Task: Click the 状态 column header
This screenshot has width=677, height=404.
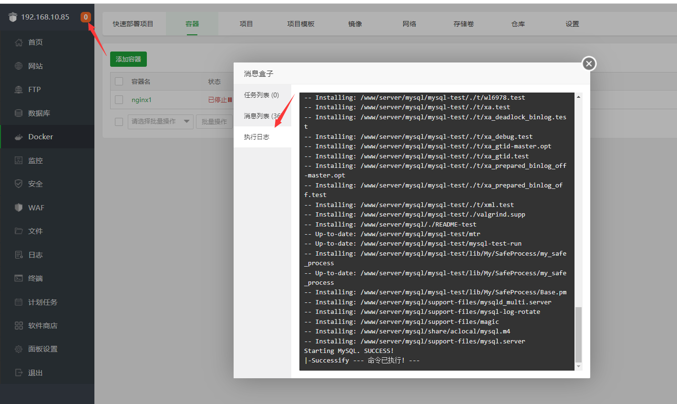Action: [215, 82]
